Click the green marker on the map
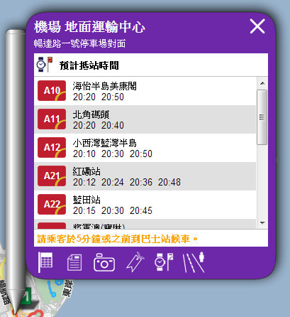Screen dimensions: 290x317 click(x=26, y=296)
